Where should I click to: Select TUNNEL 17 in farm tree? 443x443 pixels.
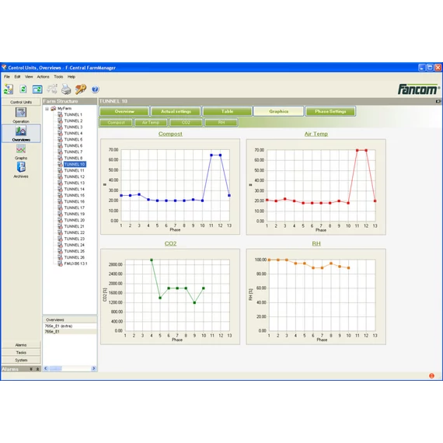[75, 208]
